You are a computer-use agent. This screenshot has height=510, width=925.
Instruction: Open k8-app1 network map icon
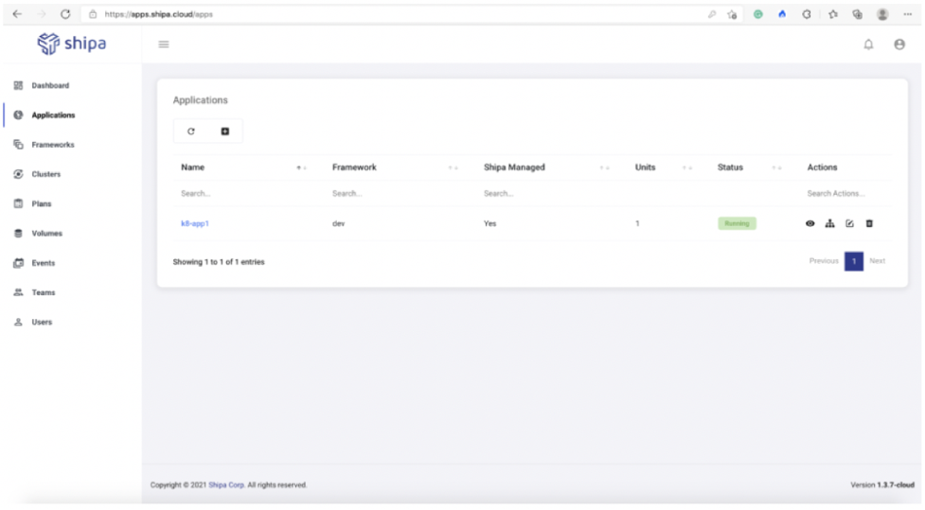[x=829, y=223]
